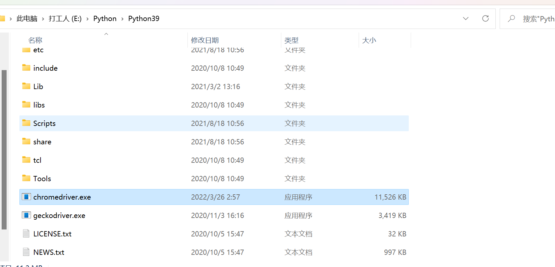The width and height of the screenshot is (555, 267).
Task: Click date 2021/3/2 13:16 of Lib
Action: coord(215,86)
